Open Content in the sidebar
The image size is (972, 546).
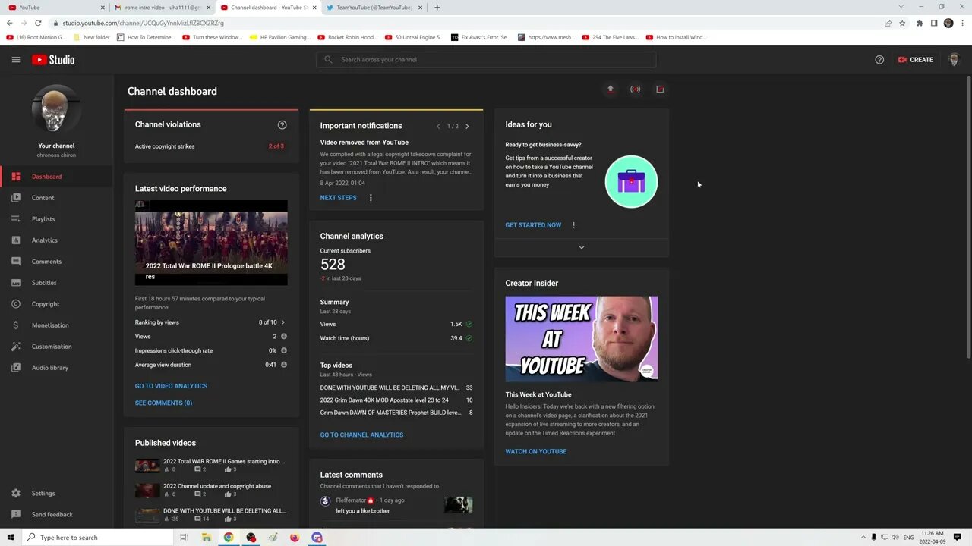point(57,198)
